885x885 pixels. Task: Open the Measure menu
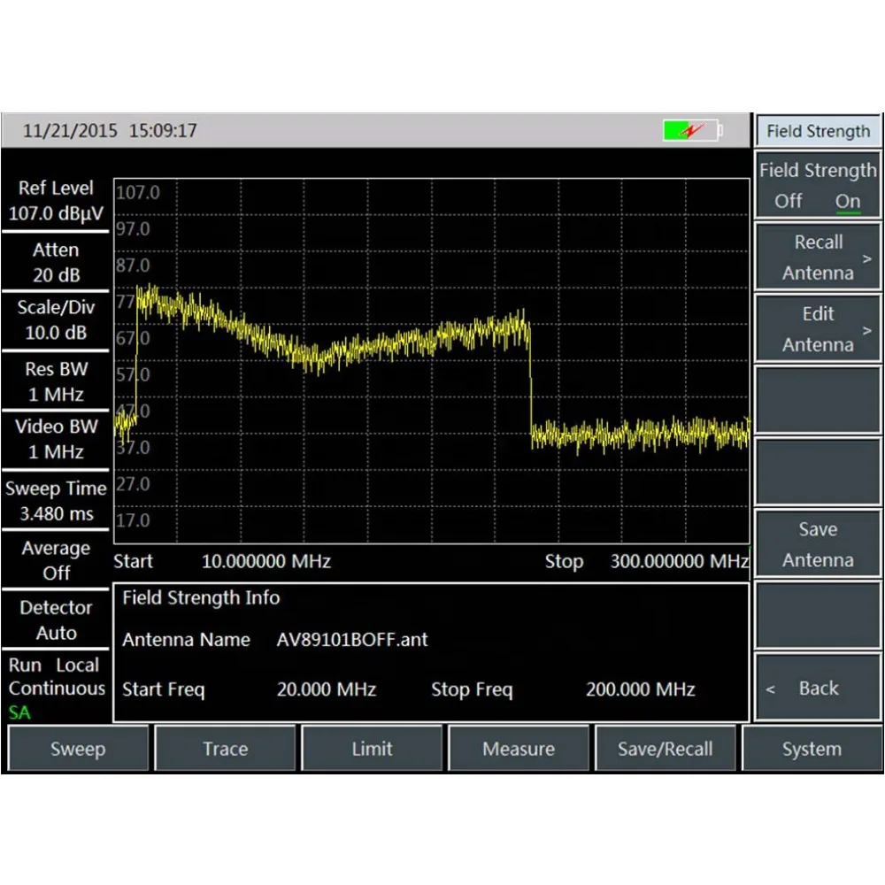coord(519,749)
